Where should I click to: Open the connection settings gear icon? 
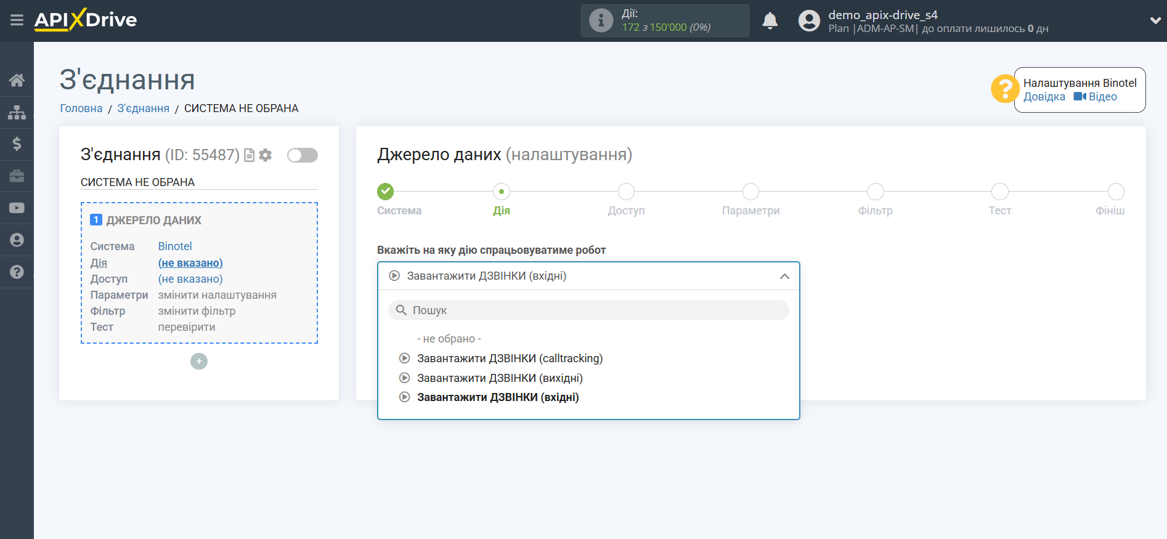[266, 155]
